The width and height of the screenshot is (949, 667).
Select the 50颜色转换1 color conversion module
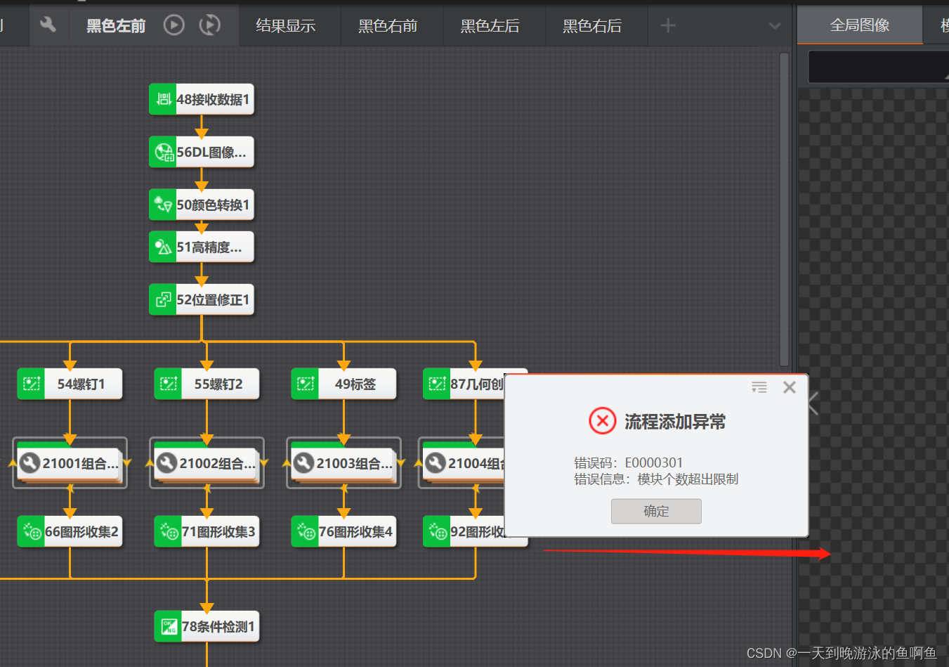pos(202,205)
